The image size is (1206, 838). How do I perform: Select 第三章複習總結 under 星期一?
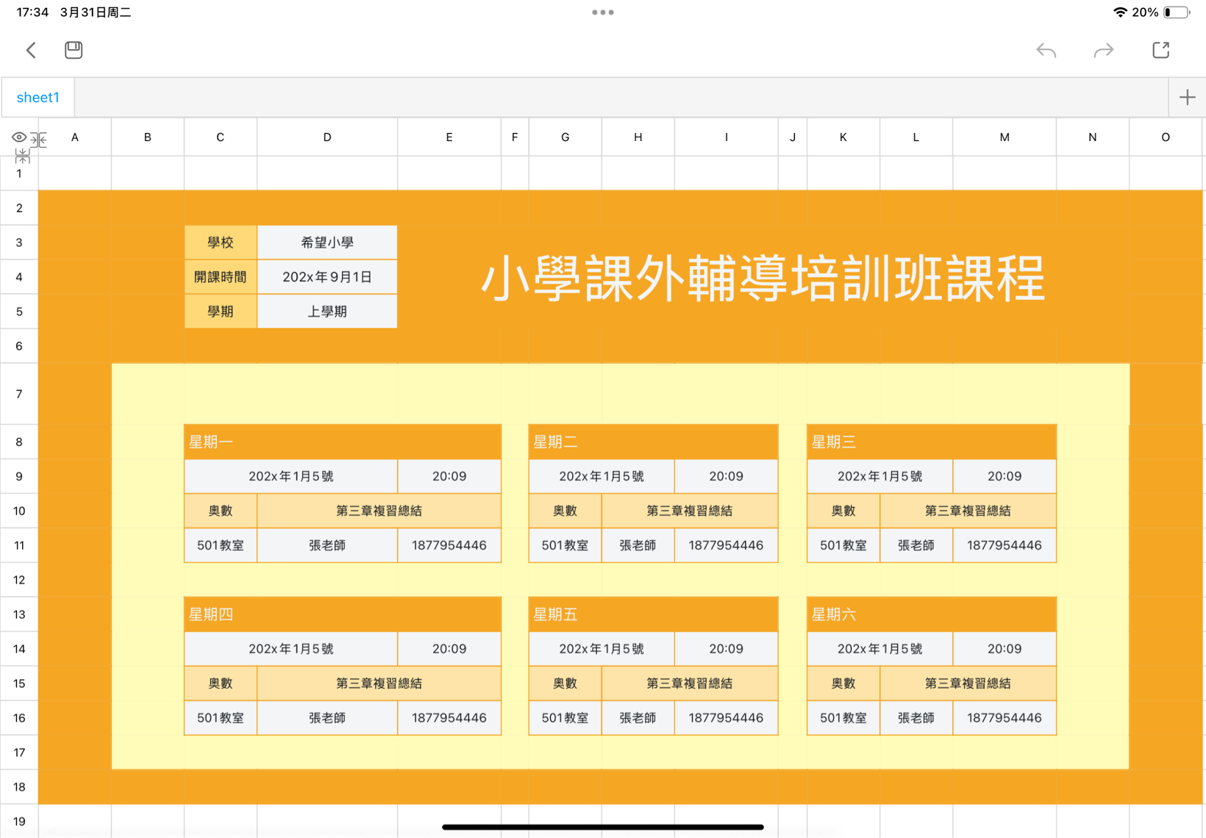point(379,511)
